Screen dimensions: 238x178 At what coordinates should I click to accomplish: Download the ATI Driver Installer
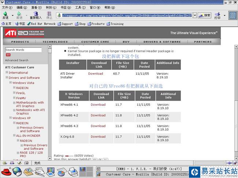coord(96,74)
